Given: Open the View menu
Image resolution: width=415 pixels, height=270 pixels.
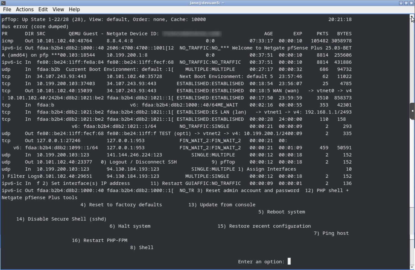Looking at the screenshot, I should pyautogui.click(x=58, y=9).
